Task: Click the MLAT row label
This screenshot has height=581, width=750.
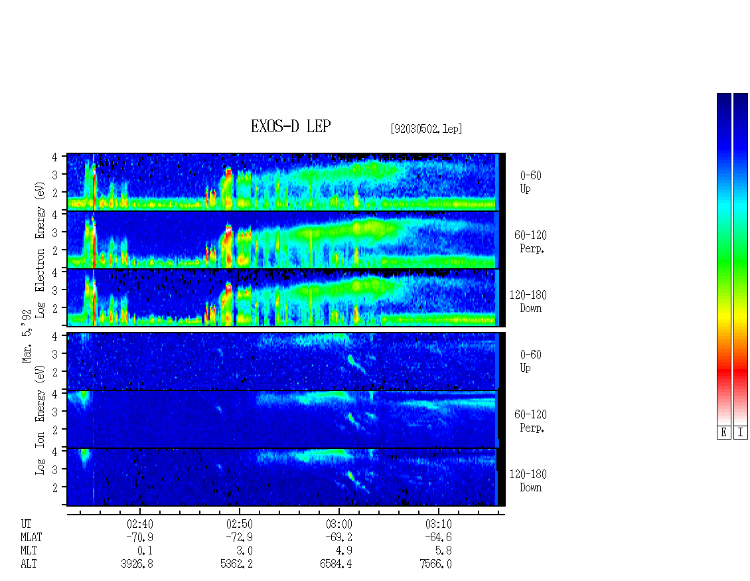Action: point(32,537)
